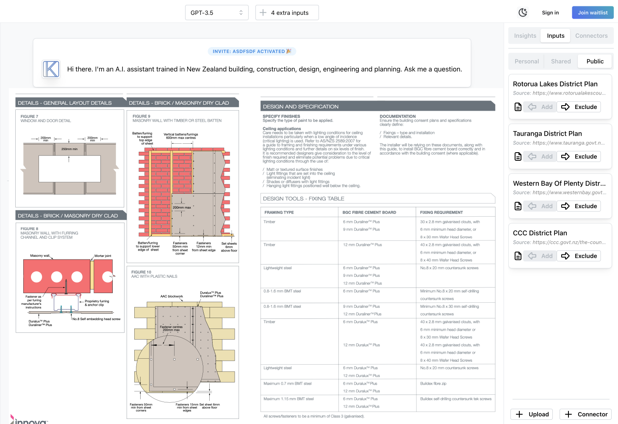
Task: Switch to the Insights tab
Action: [525, 36]
